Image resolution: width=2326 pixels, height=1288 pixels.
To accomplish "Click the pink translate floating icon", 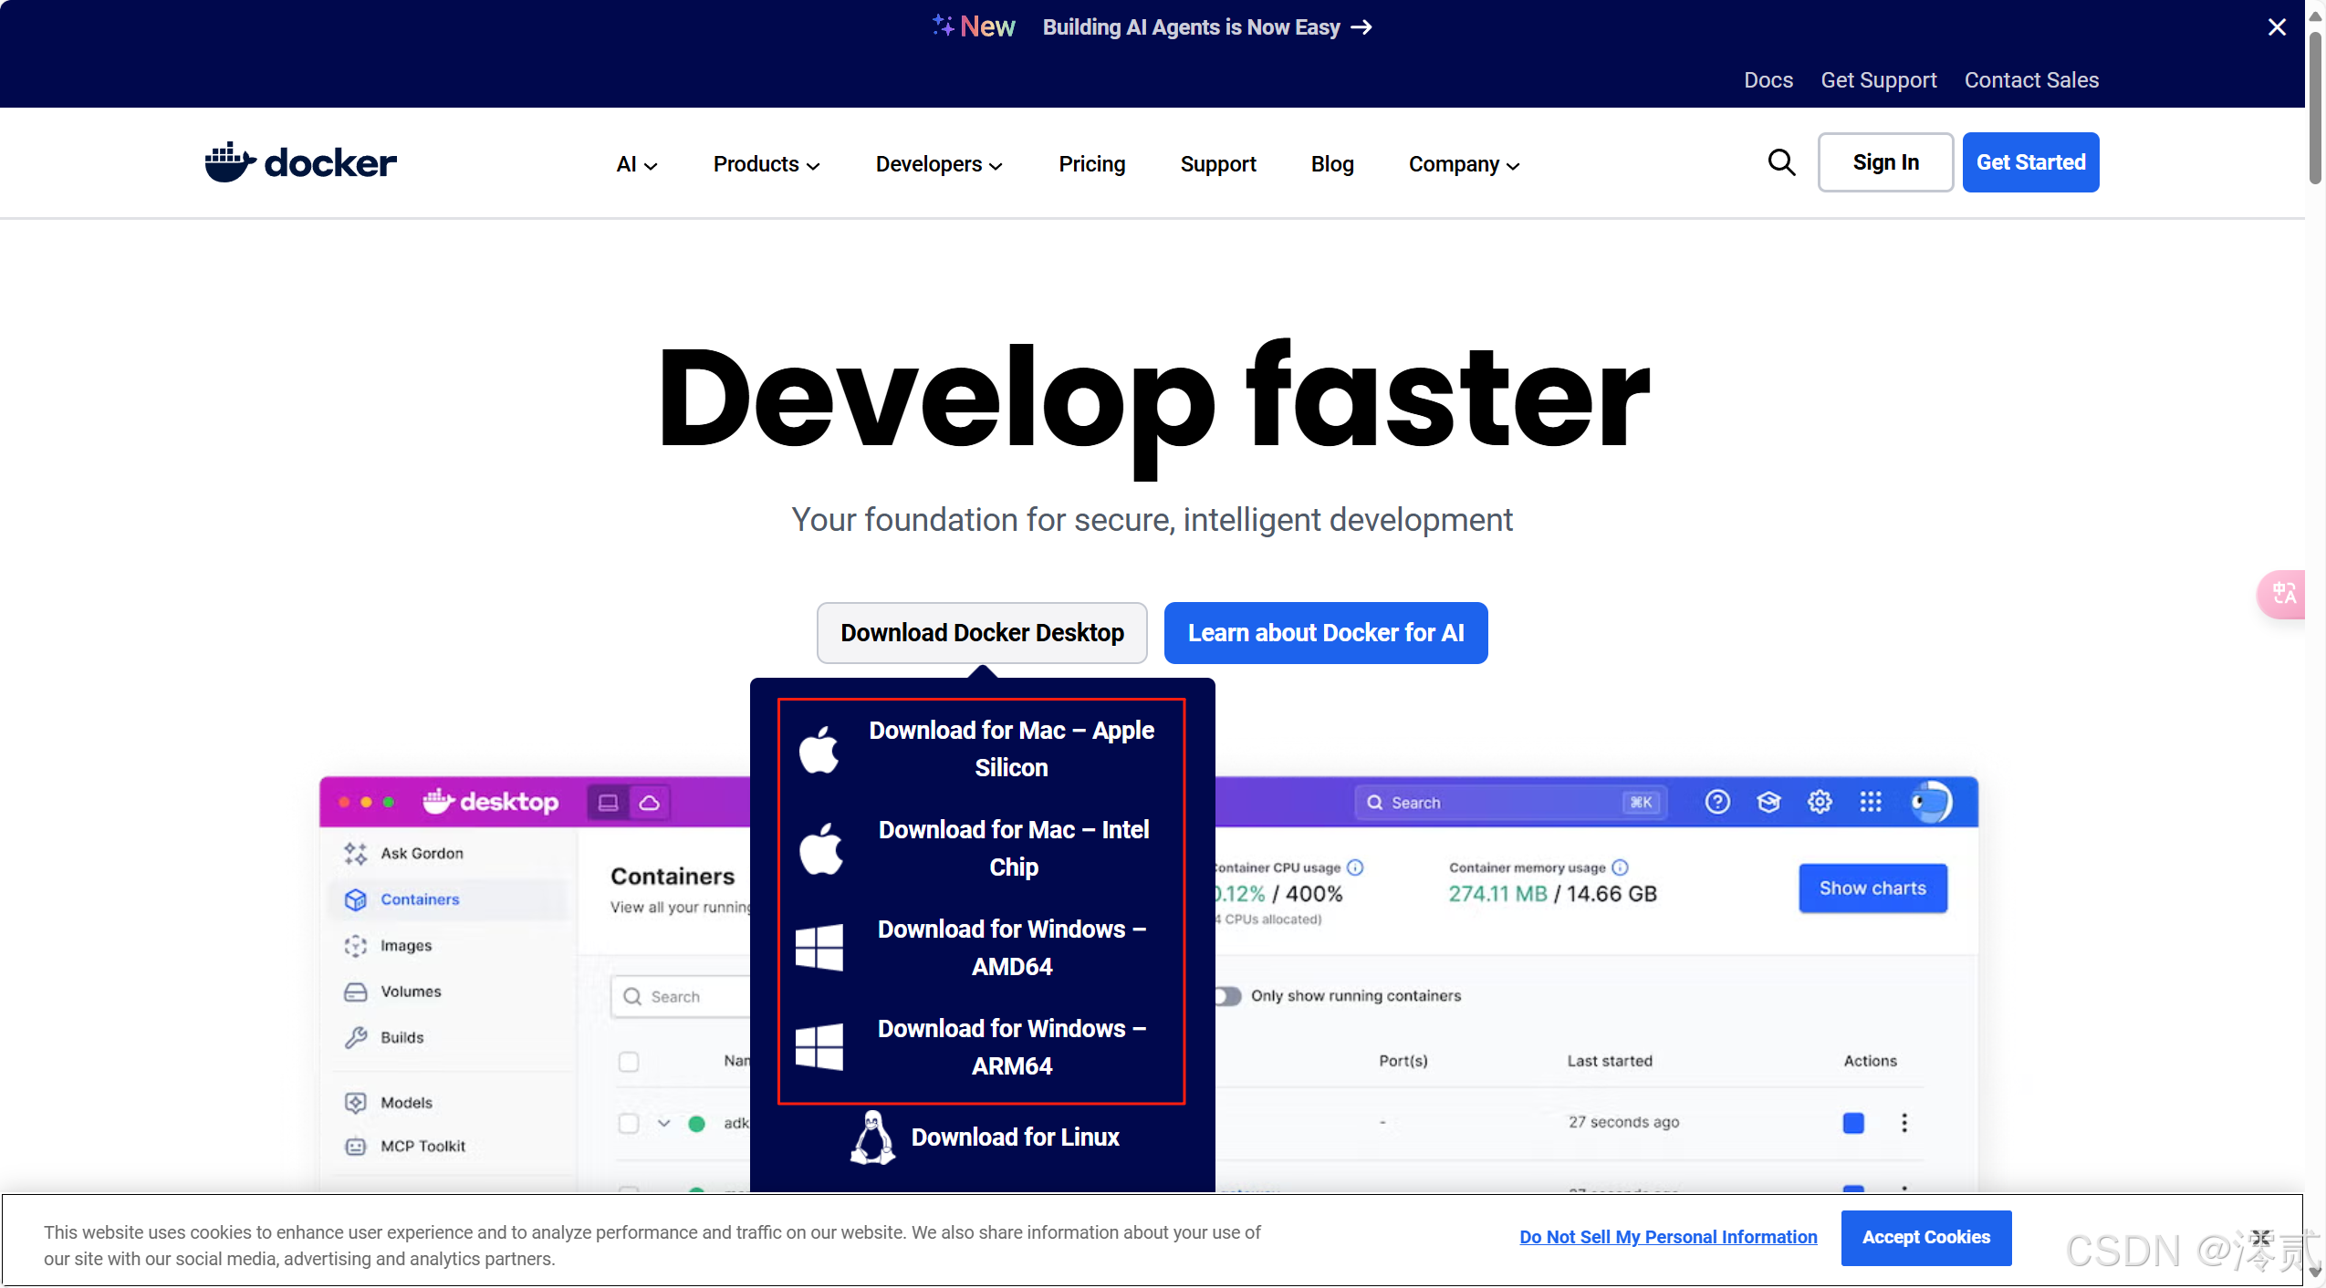I will pos(2284,594).
